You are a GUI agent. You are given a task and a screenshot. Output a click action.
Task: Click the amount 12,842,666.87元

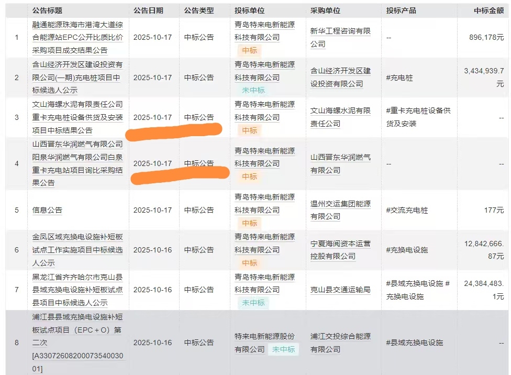[484, 250]
